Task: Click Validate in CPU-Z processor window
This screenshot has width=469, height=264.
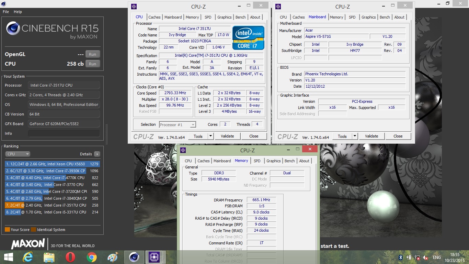Action: (x=227, y=136)
